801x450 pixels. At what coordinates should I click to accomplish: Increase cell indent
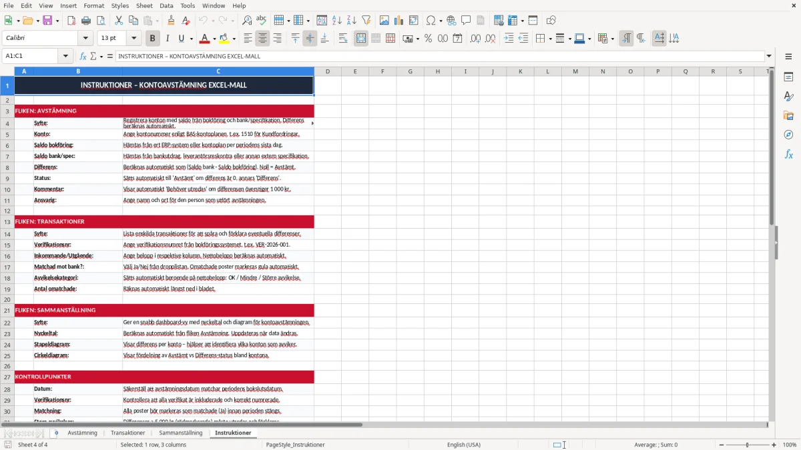509,39
